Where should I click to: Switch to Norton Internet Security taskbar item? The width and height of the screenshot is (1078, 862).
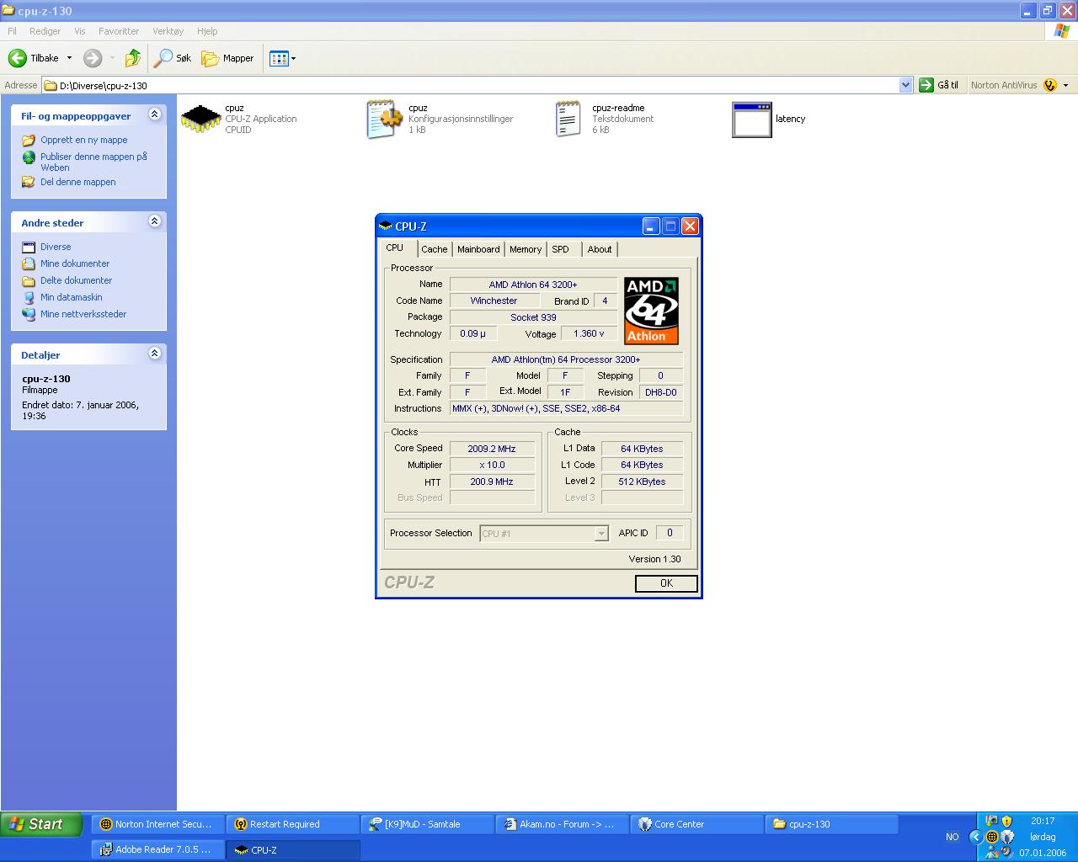pyautogui.click(x=158, y=824)
